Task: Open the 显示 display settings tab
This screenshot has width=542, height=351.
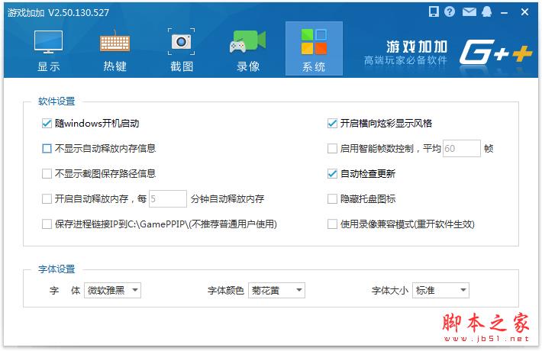Action: pos(48,50)
